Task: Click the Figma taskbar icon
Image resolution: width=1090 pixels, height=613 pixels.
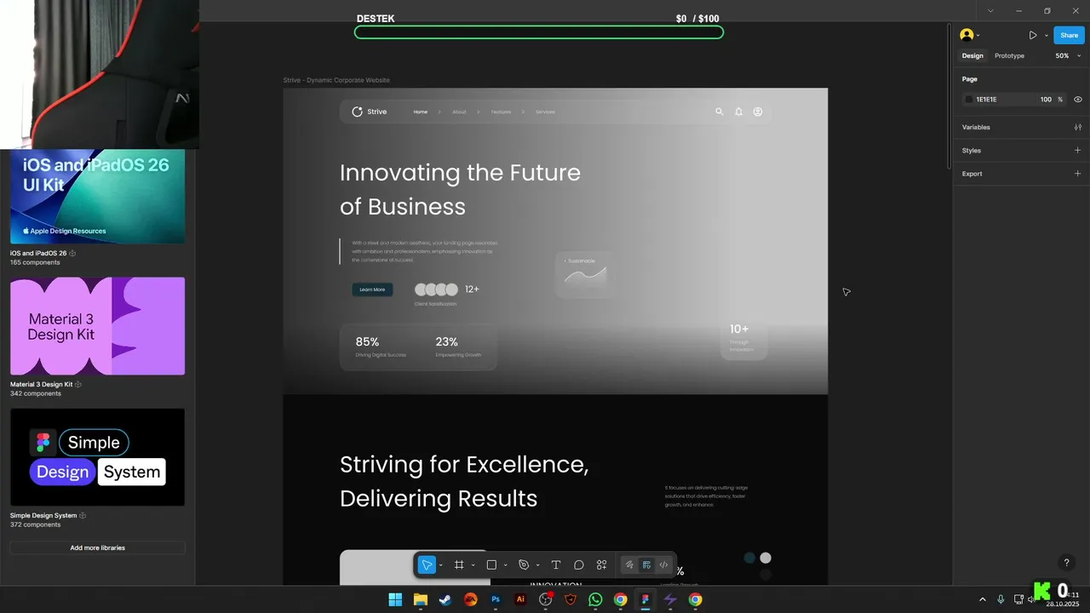Action: point(645,599)
